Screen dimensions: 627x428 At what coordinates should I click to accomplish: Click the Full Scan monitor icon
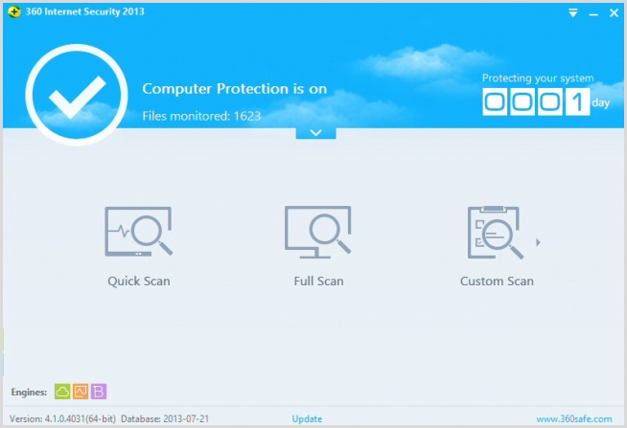tap(318, 232)
